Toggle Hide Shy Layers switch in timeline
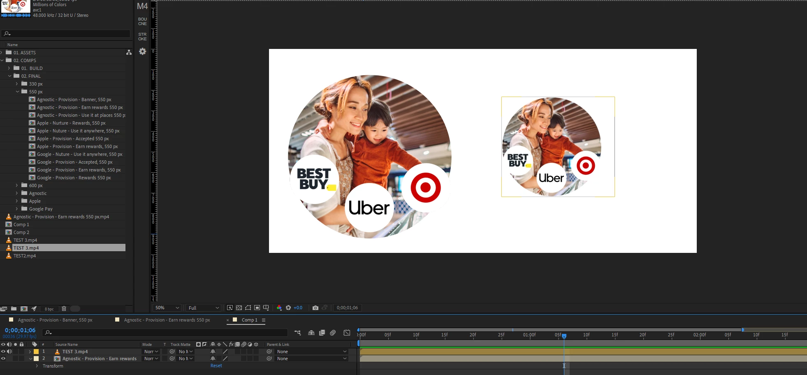 [311, 333]
